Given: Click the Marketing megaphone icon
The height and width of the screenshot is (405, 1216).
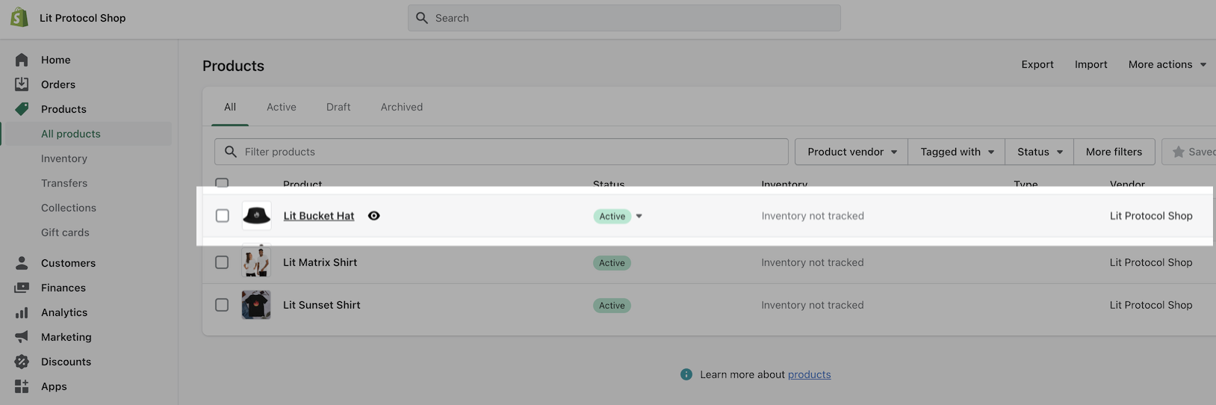Looking at the screenshot, I should click(x=22, y=337).
